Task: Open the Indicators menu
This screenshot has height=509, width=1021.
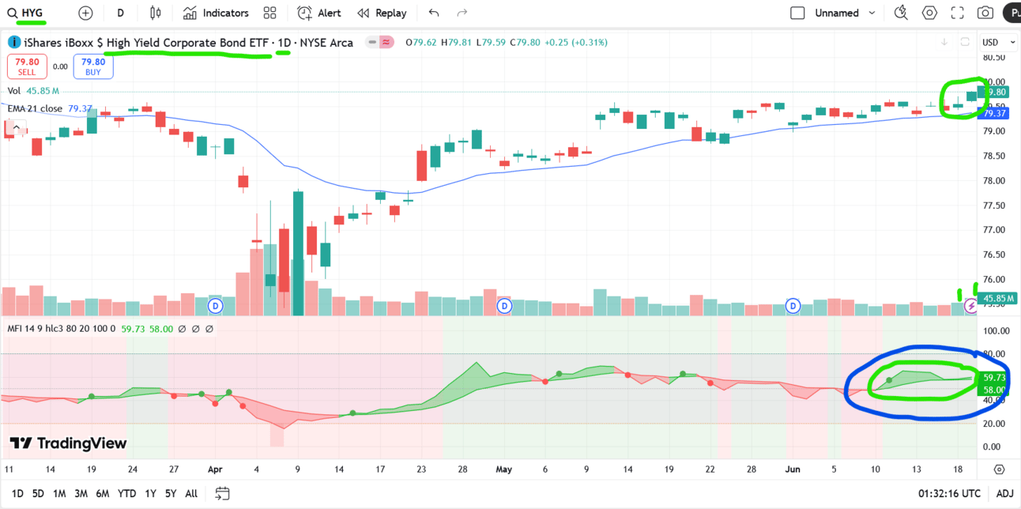Action: click(x=216, y=13)
